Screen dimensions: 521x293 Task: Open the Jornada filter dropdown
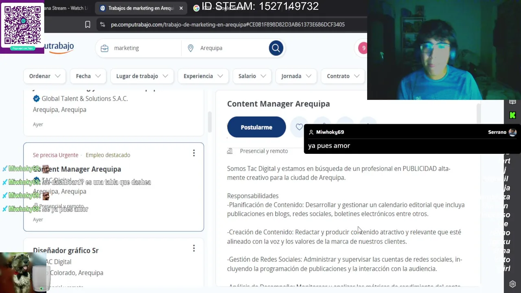click(296, 76)
